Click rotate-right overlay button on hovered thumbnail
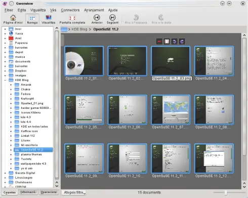The width and height of the screenshot is (248, 198). click(x=182, y=42)
